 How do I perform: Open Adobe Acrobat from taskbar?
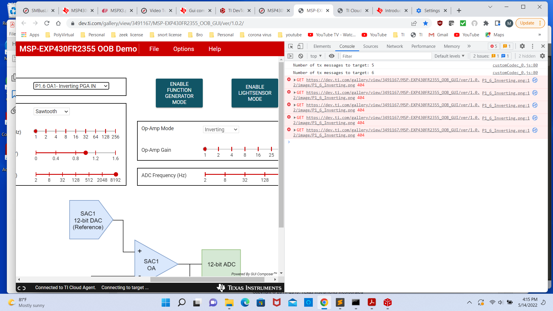coord(372,302)
